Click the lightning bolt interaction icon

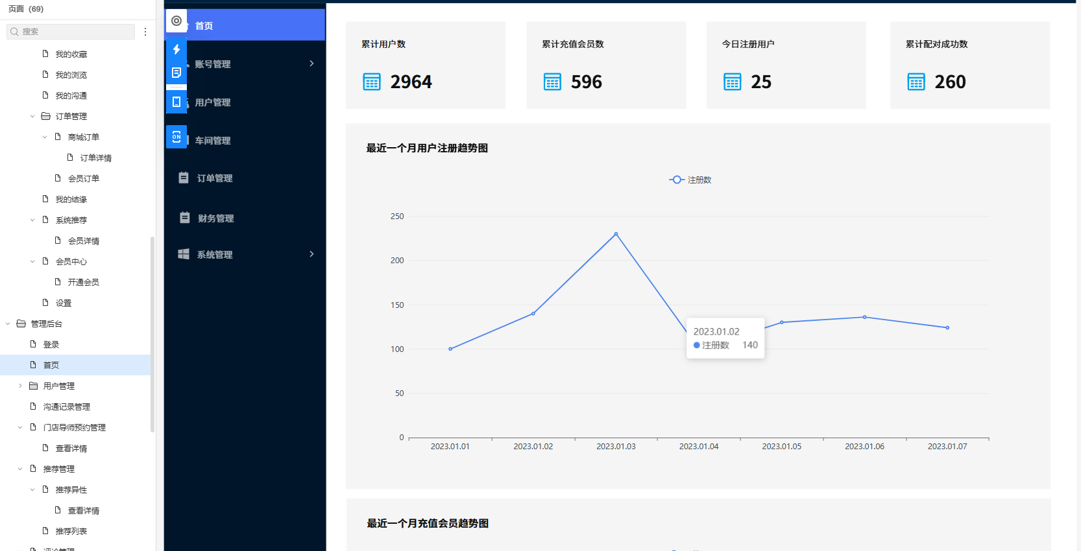tap(176, 49)
